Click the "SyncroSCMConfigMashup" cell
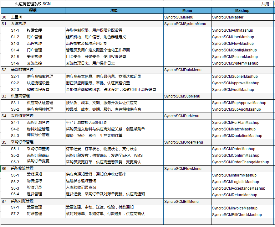 tap(234, 50)
